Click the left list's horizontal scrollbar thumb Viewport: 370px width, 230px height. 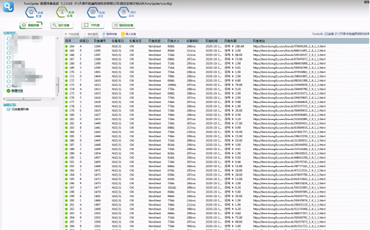click(24, 99)
